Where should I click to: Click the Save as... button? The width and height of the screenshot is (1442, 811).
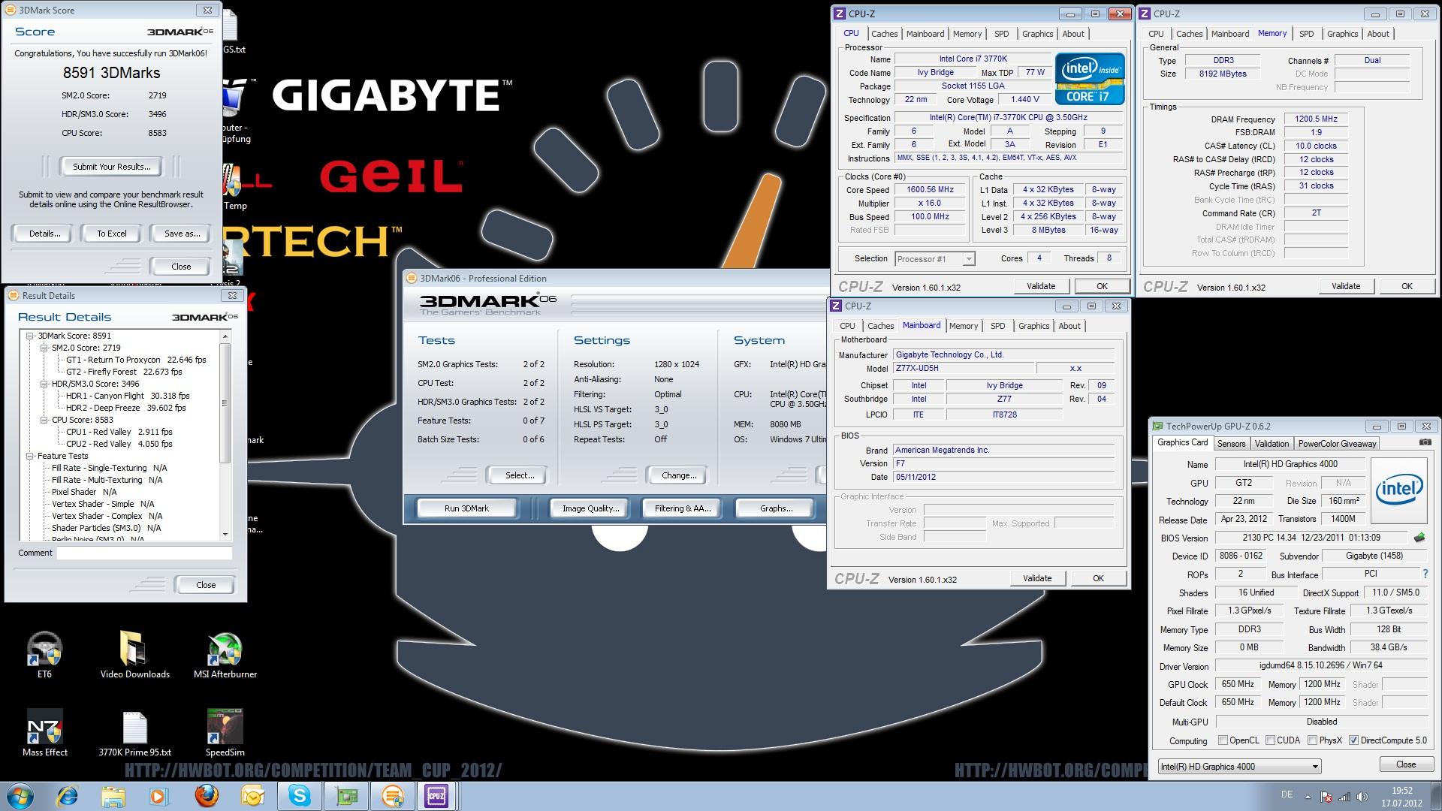click(x=182, y=234)
